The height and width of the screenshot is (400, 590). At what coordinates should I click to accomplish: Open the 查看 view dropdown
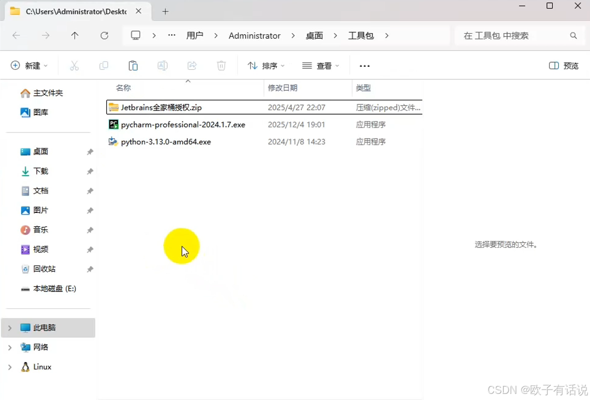tap(321, 66)
